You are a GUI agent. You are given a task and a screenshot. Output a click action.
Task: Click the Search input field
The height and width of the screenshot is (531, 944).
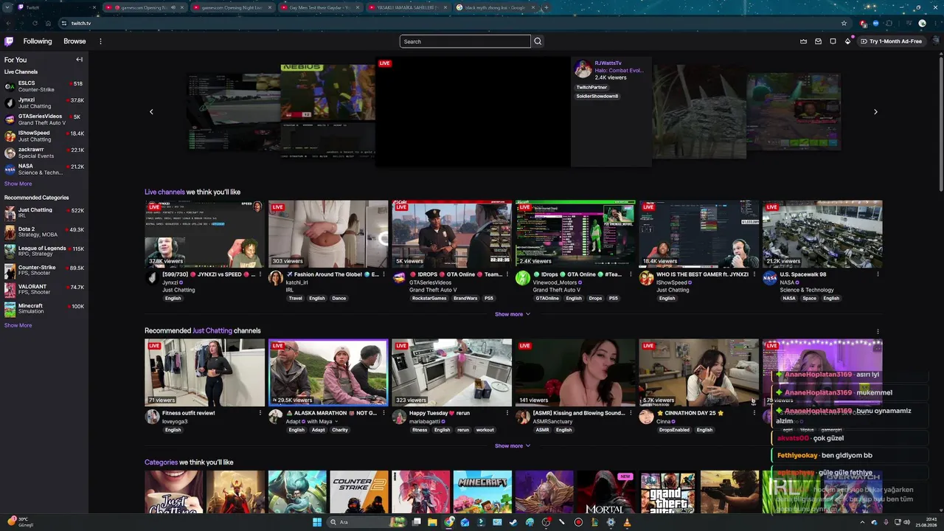pyautogui.click(x=465, y=41)
